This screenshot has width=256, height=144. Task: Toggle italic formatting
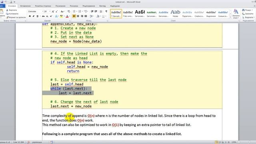tap(34, 16)
